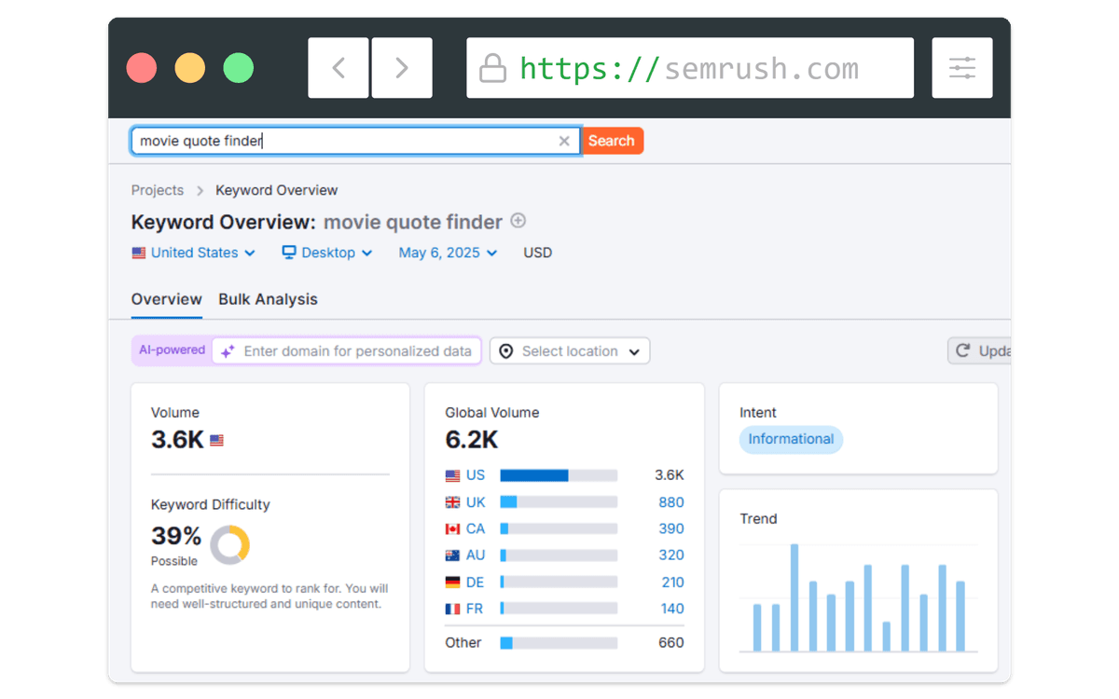The width and height of the screenshot is (1119, 699).
Task: Click the Keyword Overview breadcrumb
Action: click(x=277, y=190)
